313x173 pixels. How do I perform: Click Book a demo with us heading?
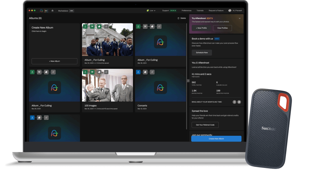point(202,39)
